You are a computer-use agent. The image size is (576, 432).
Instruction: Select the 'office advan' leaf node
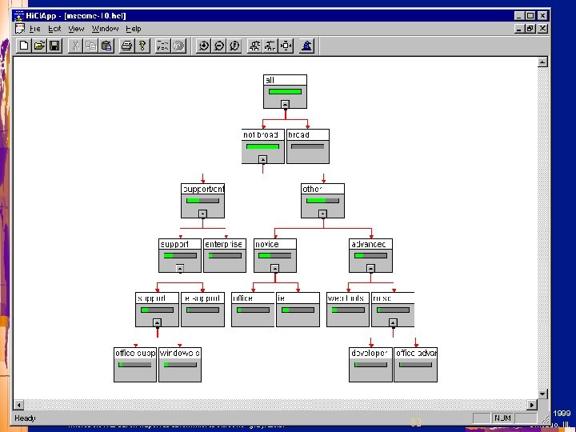(415, 365)
